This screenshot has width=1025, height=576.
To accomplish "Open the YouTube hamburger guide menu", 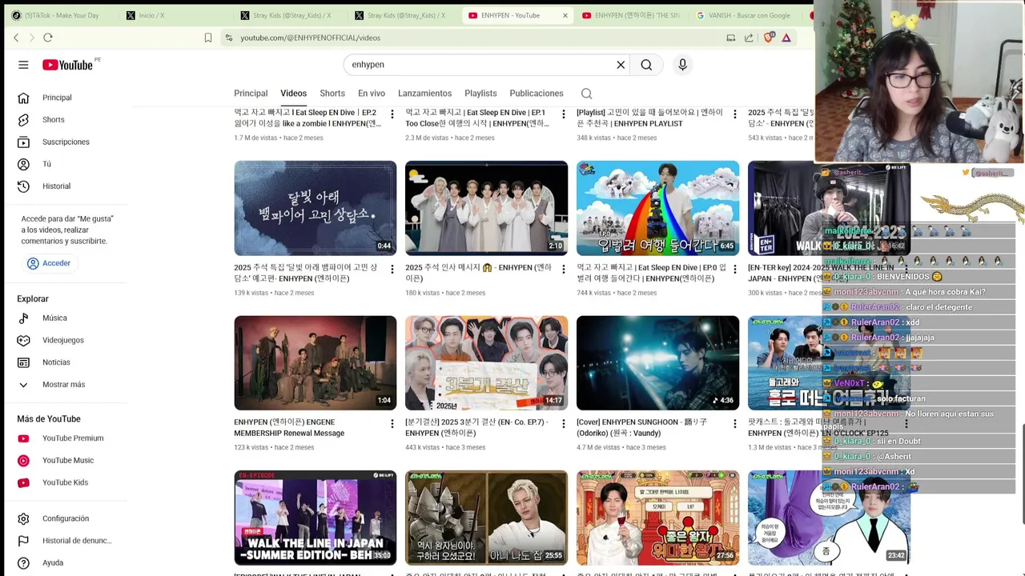I will pos(23,65).
